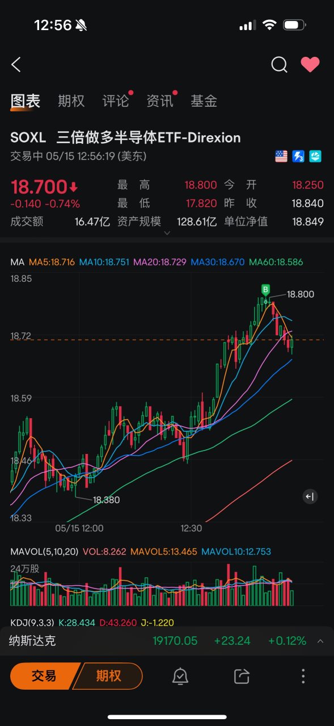Tap the 18.380 low price annotation
334x726 pixels.
pyautogui.click(x=107, y=500)
